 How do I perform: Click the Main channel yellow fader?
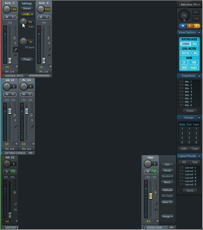pos(151,196)
